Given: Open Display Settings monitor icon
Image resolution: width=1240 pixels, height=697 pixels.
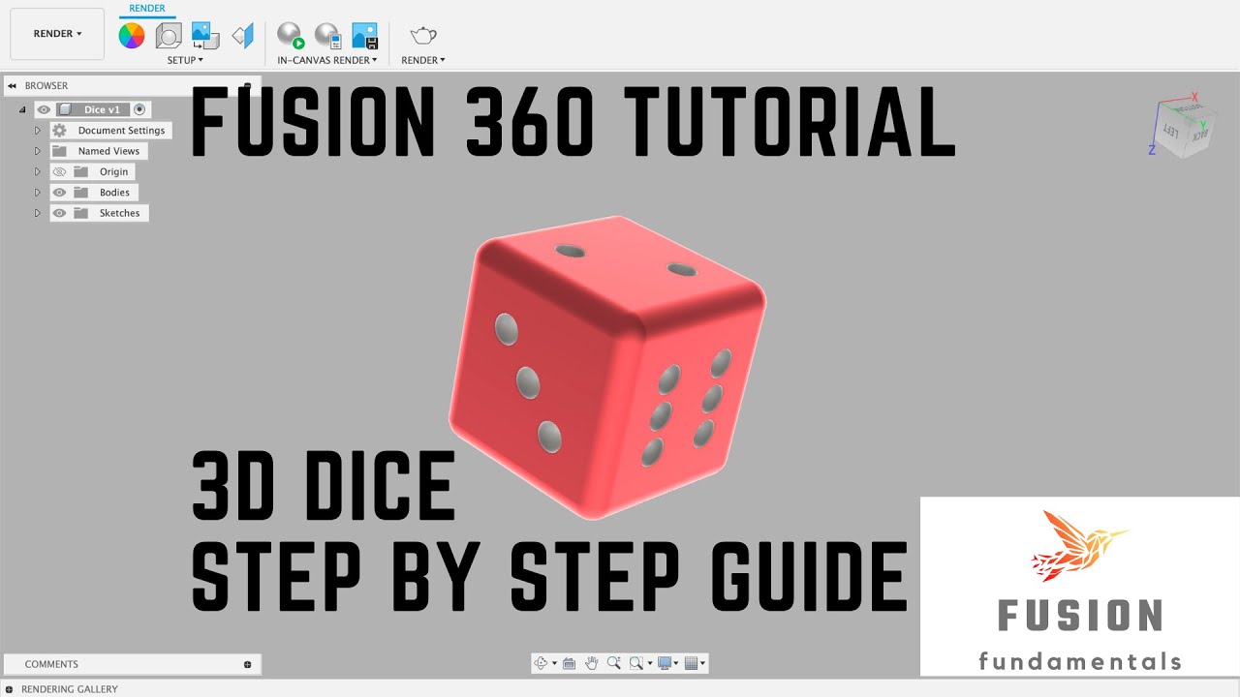Looking at the screenshot, I should pyautogui.click(x=665, y=663).
